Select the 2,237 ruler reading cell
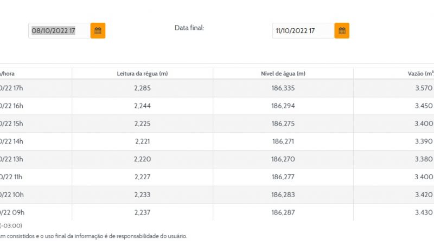The height and width of the screenshot is (241, 434). click(142, 212)
